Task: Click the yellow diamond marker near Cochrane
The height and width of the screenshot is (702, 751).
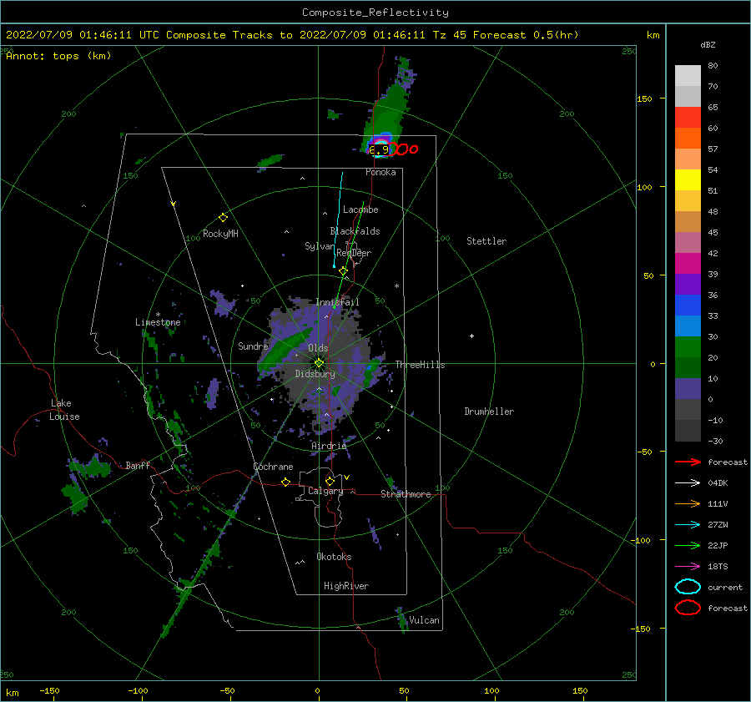Action: 285,482
